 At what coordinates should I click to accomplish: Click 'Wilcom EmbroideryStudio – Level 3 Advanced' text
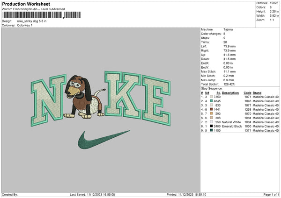click(33, 9)
